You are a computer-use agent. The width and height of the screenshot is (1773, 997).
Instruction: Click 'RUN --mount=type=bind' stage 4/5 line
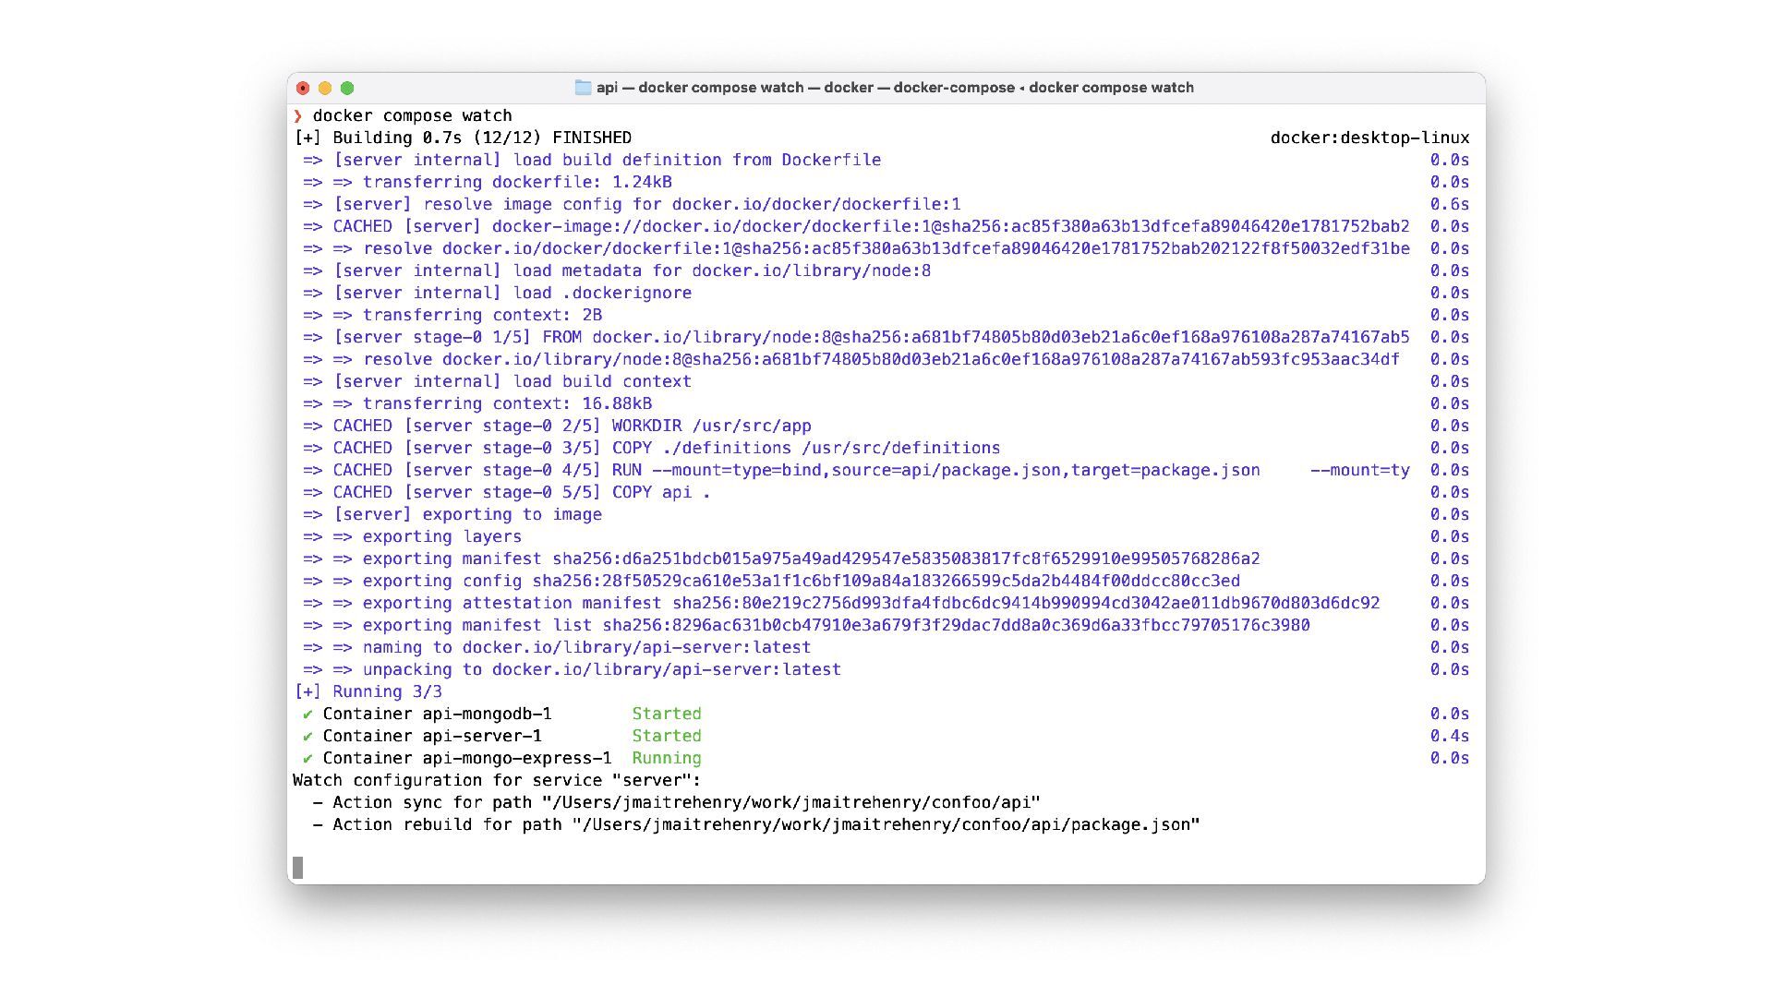click(x=856, y=470)
